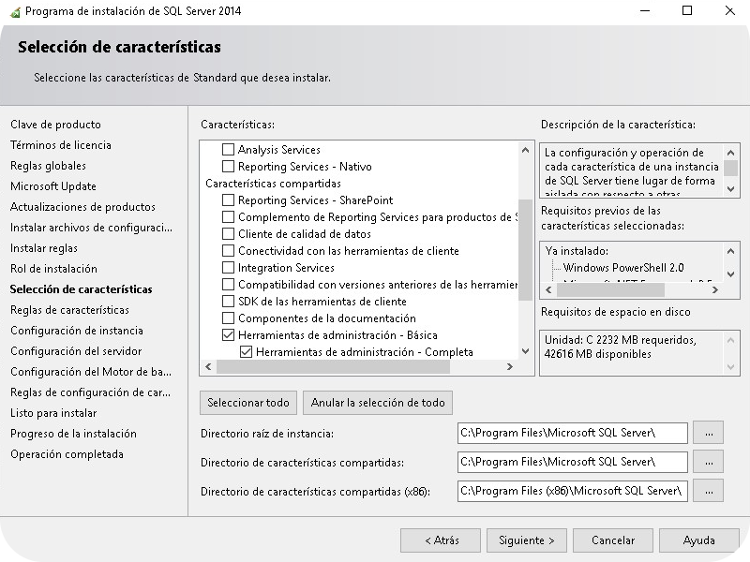Check Componentes de la documentación

click(x=227, y=317)
